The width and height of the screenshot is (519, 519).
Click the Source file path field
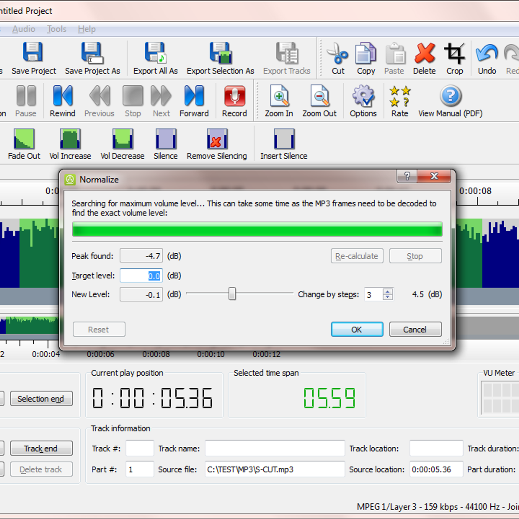pyautogui.click(x=275, y=469)
